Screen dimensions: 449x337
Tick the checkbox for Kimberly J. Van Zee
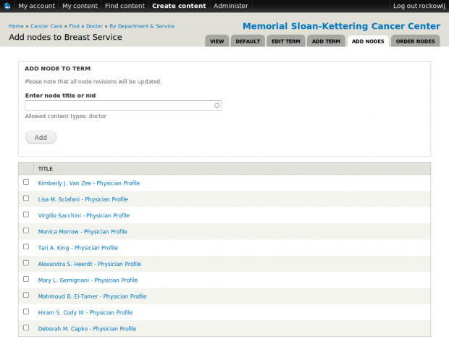(x=26, y=183)
